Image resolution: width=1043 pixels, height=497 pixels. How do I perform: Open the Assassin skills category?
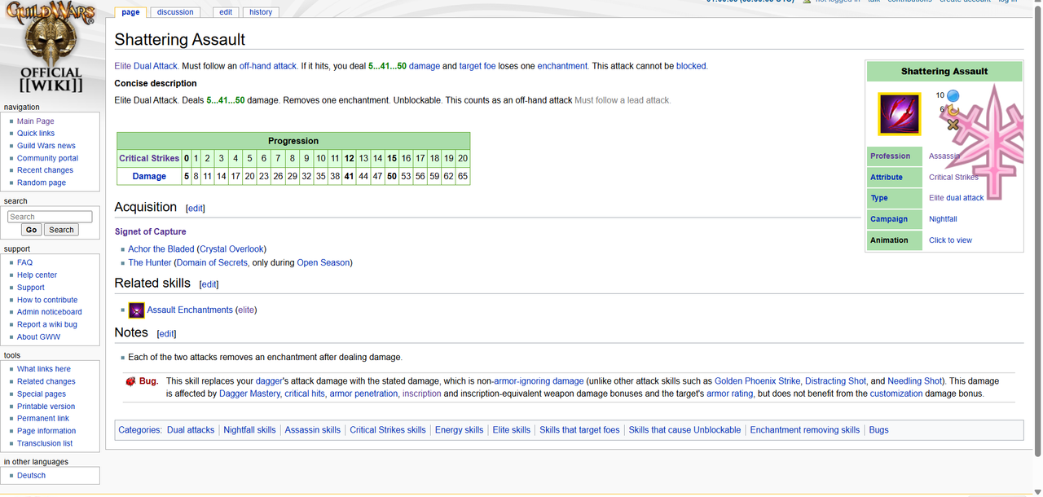click(313, 429)
